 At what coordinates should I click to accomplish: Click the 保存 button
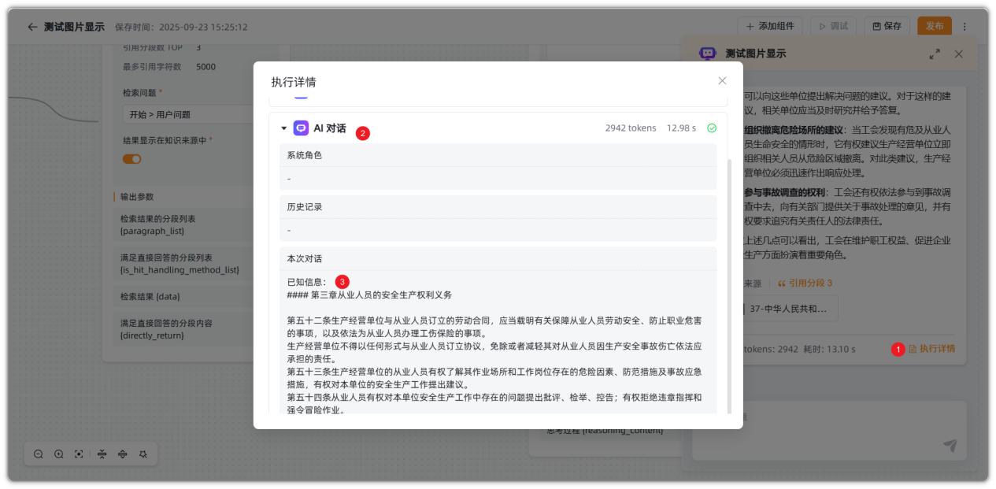point(887,26)
